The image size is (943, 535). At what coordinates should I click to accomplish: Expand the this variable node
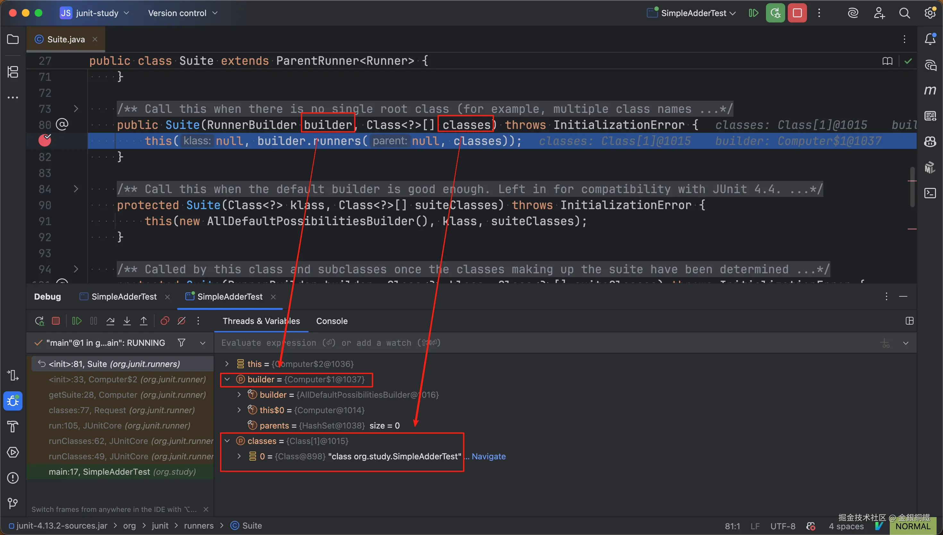click(x=227, y=364)
